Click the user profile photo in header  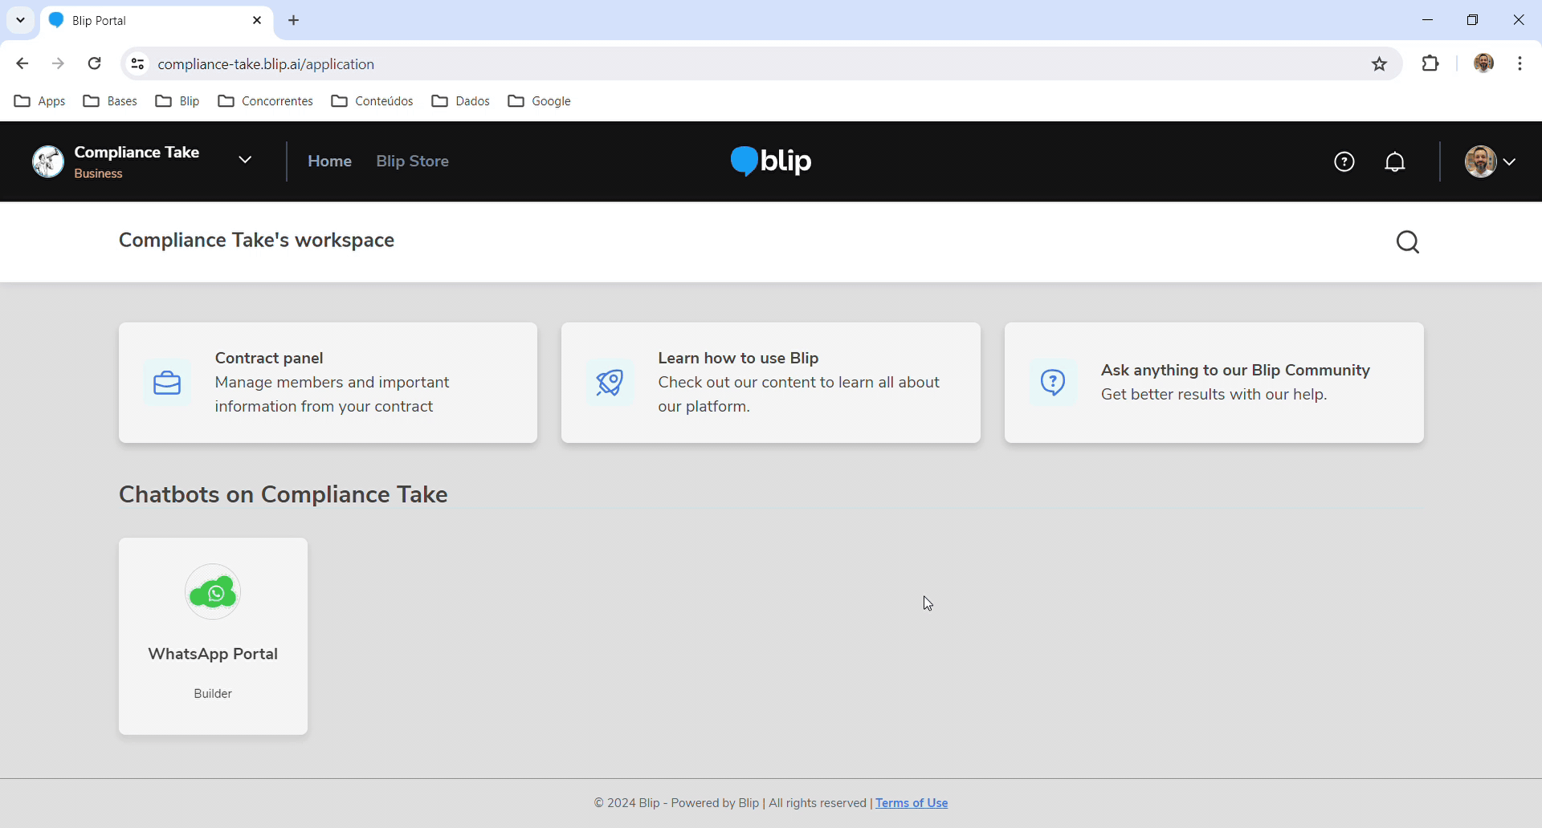pyautogui.click(x=1480, y=162)
